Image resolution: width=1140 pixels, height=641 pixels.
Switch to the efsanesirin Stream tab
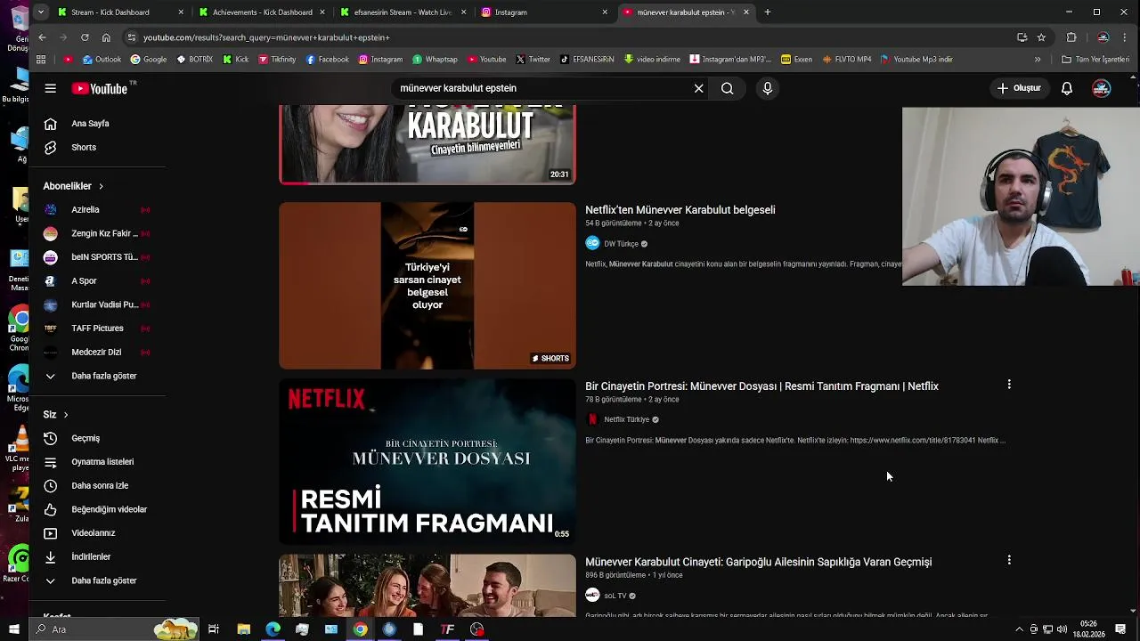point(403,12)
